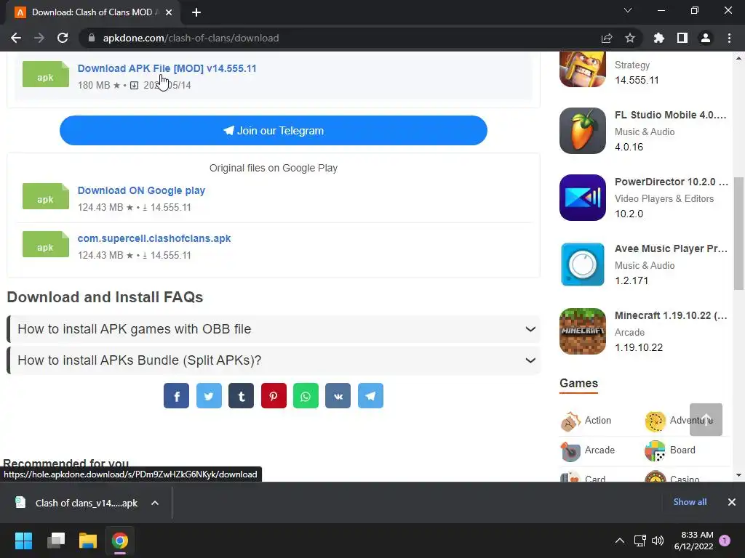Viewport: 745px width, 558px height.
Task: Open new browser tab with plus
Action: 196,12
